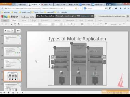Click the presentation title ColdFusion 11
Viewport: 130px width, 97px height.
[28, 17]
